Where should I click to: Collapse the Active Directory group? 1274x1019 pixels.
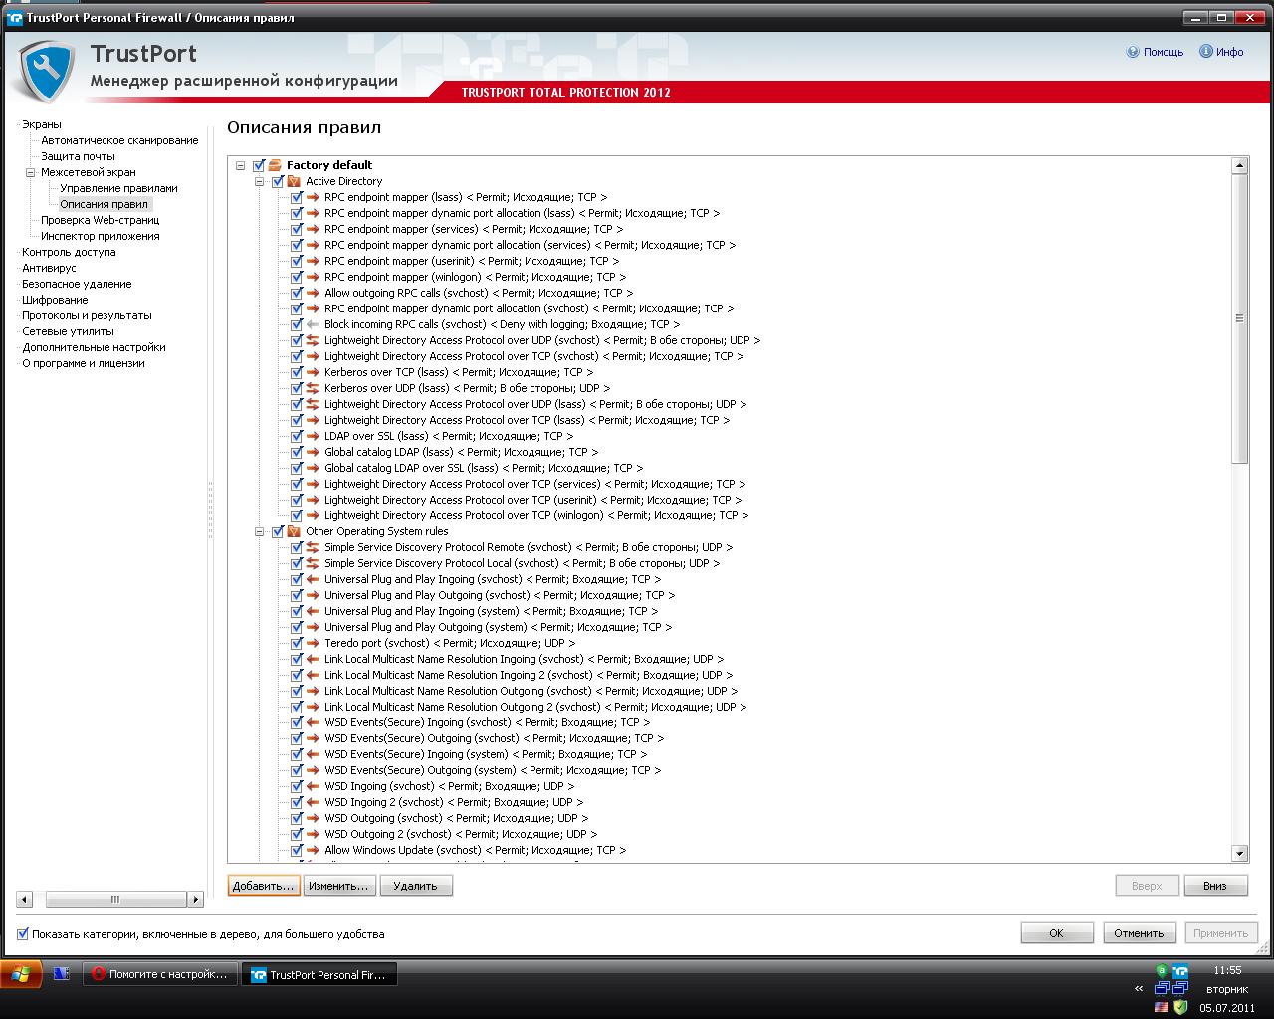point(259,181)
